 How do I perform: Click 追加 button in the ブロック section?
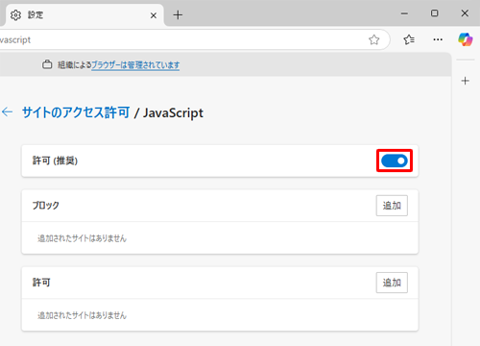392,206
